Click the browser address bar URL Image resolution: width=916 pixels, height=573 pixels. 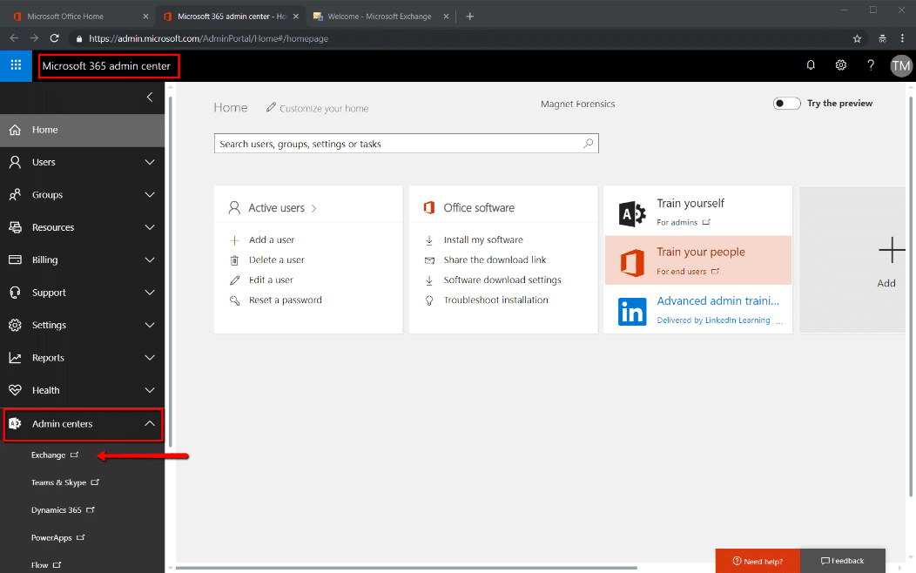click(x=209, y=38)
